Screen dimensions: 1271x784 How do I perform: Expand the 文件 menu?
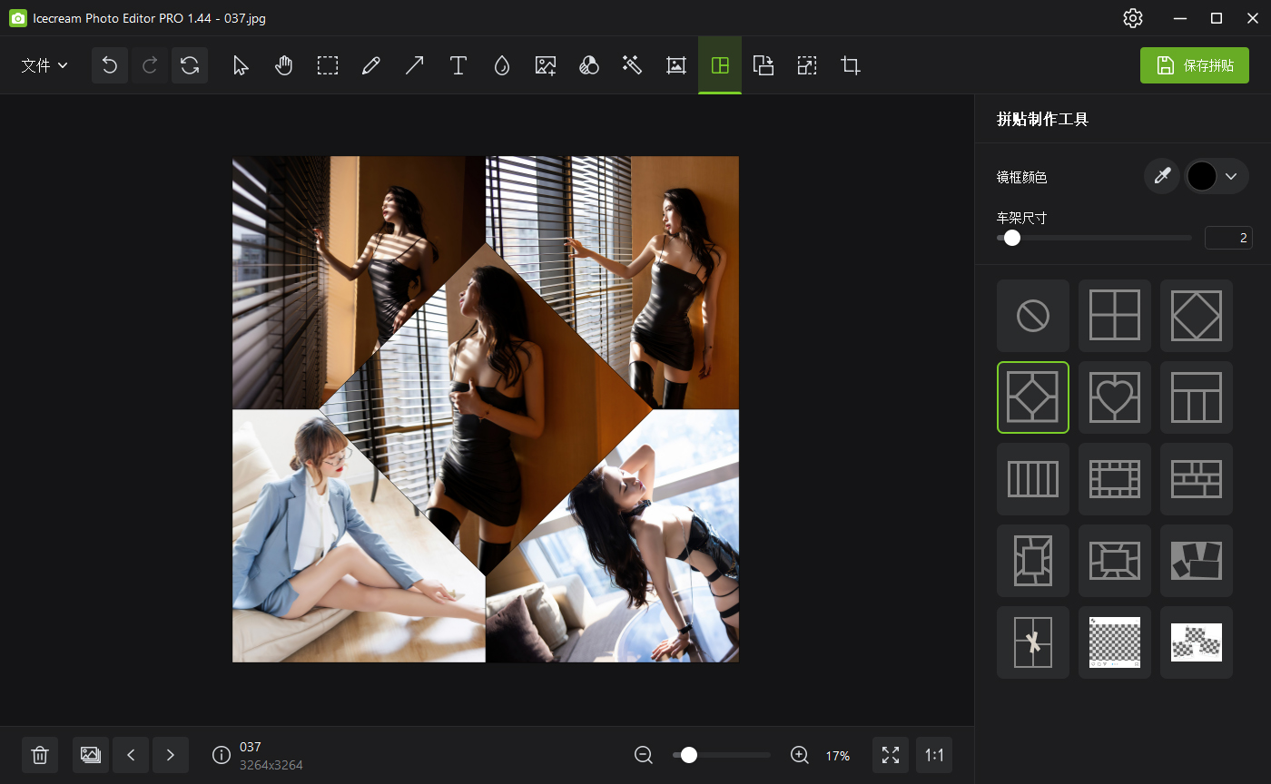44,64
